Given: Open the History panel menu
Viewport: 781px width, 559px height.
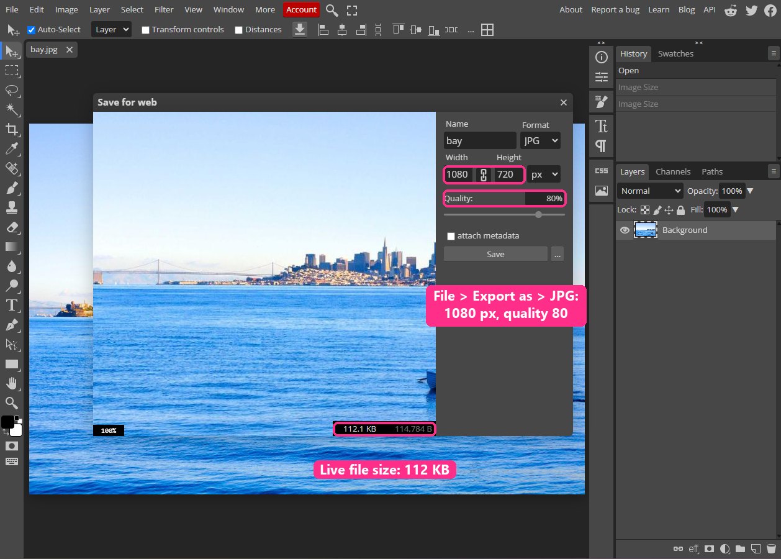Looking at the screenshot, I should click(772, 54).
